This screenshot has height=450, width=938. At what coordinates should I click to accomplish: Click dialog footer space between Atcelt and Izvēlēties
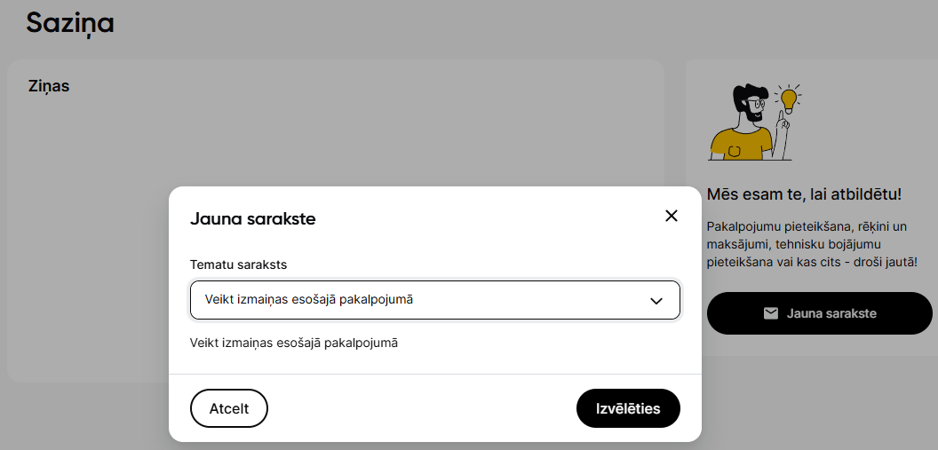(x=422, y=409)
